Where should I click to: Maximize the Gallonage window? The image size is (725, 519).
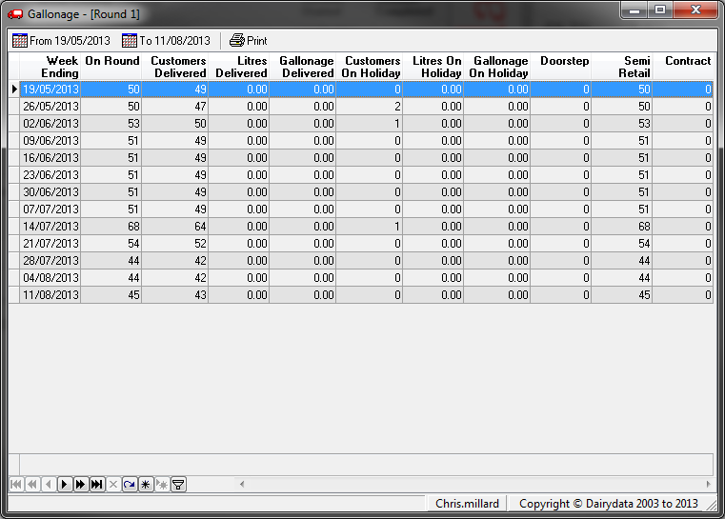click(660, 10)
